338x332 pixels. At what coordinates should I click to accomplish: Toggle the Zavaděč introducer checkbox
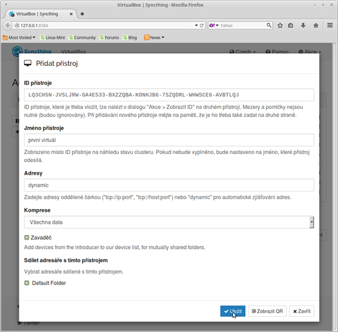pos(27,238)
